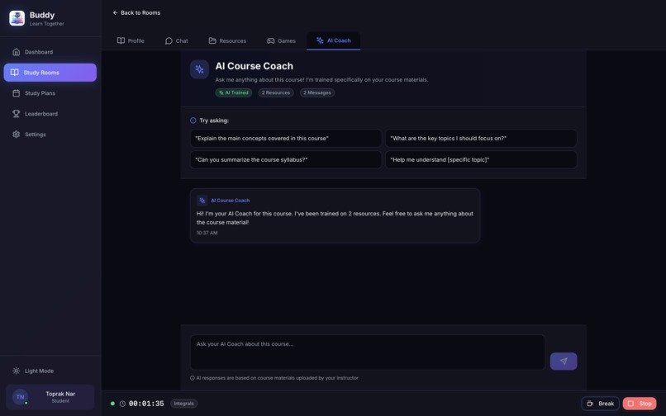Click the AI Course Coach sparkle icon in header
The image size is (666, 416).
199,69
